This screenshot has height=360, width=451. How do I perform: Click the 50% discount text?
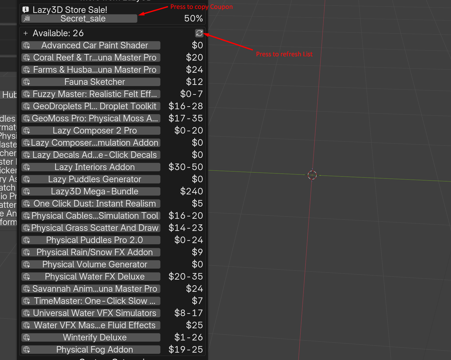coord(193,19)
